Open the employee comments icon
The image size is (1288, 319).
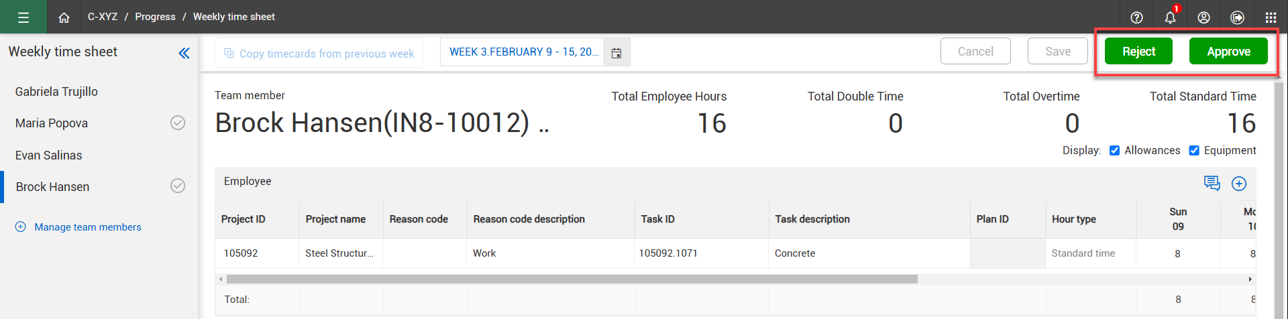click(1212, 183)
